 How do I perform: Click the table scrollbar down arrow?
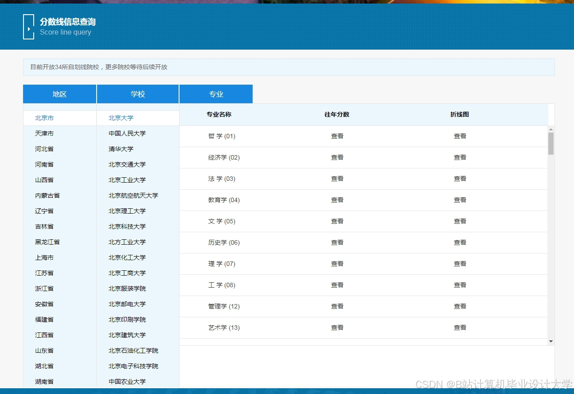click(551, 342)
